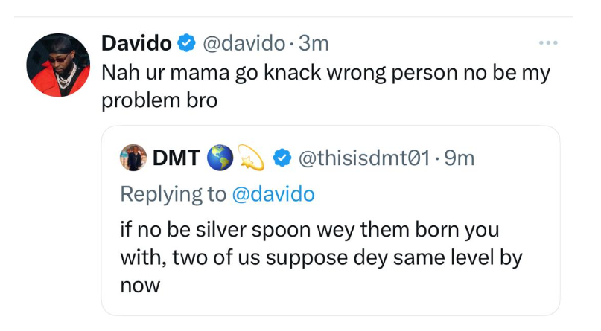Follow the @davido link after Replying to
The image size is (601, 331).
click(275, 194)
